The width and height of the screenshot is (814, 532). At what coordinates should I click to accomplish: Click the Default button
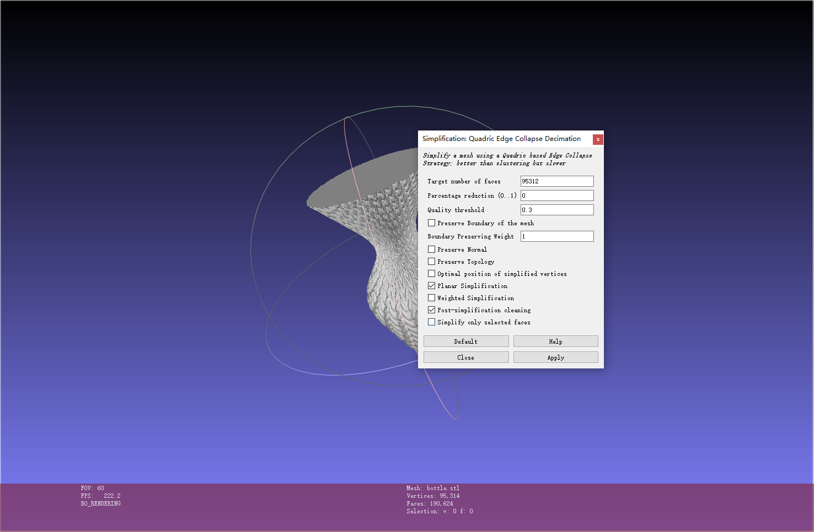click(466, 341)
